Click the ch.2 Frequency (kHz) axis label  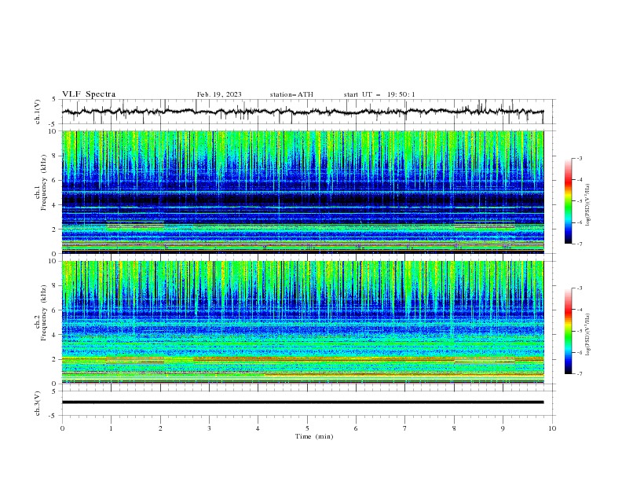tap(41, 313)
